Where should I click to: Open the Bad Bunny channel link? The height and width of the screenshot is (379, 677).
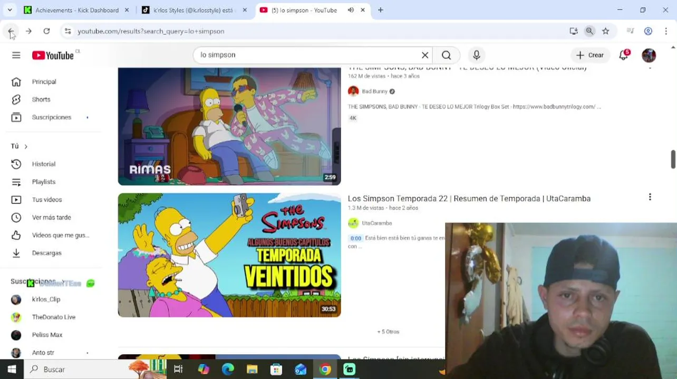(x=374, y=92)
